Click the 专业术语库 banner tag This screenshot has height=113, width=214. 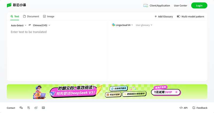113,95
